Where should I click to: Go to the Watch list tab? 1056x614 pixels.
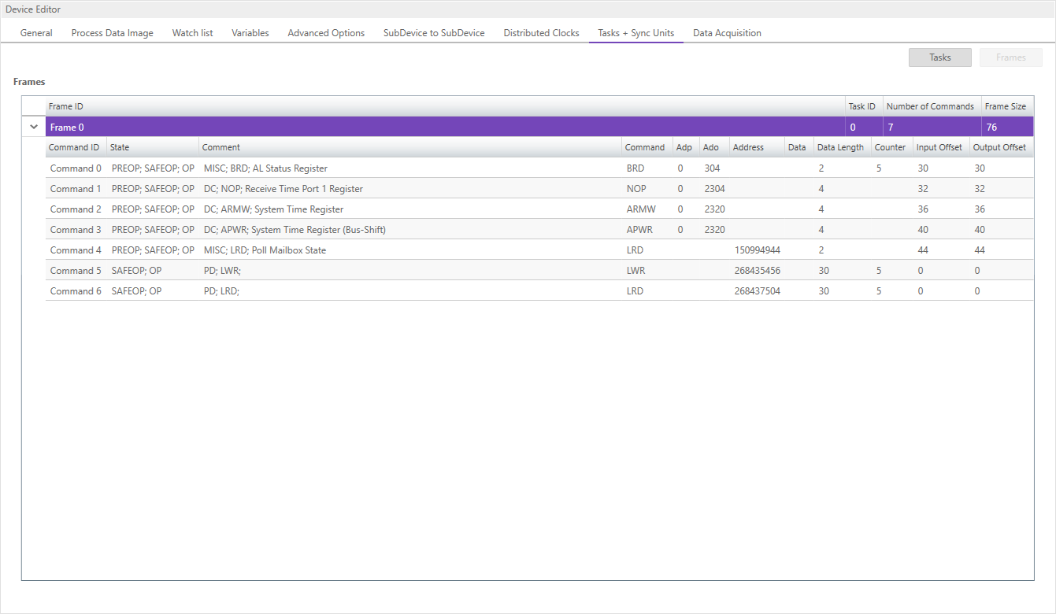[x=192, y=33]
